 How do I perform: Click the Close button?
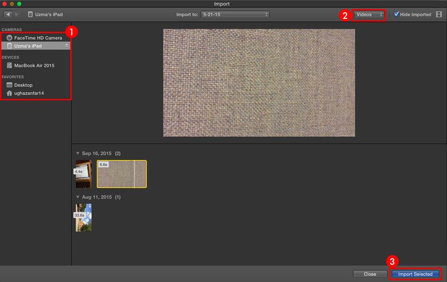(370, 274)
